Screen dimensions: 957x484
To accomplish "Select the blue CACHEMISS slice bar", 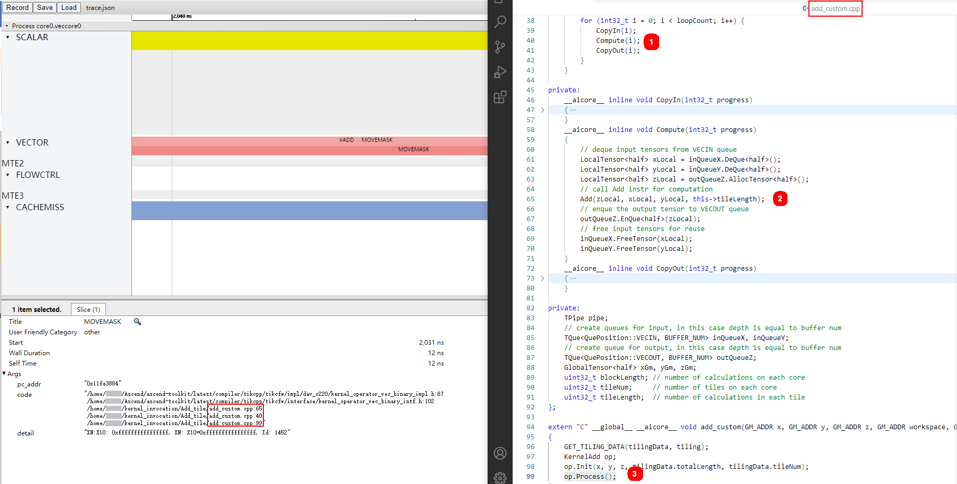I will coord(310,211).
